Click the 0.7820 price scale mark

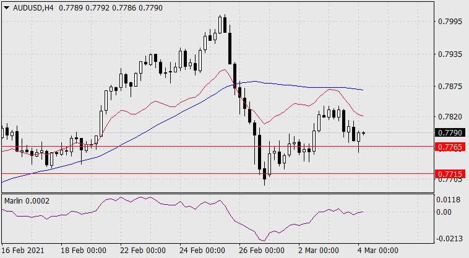(x=450, y=116)
